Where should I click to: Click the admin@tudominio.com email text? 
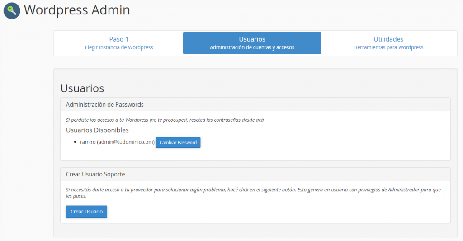click(126, 142)
